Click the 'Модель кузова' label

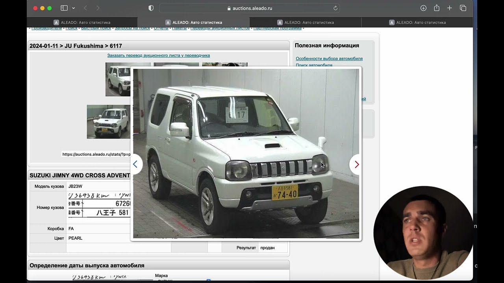[49, 186]
